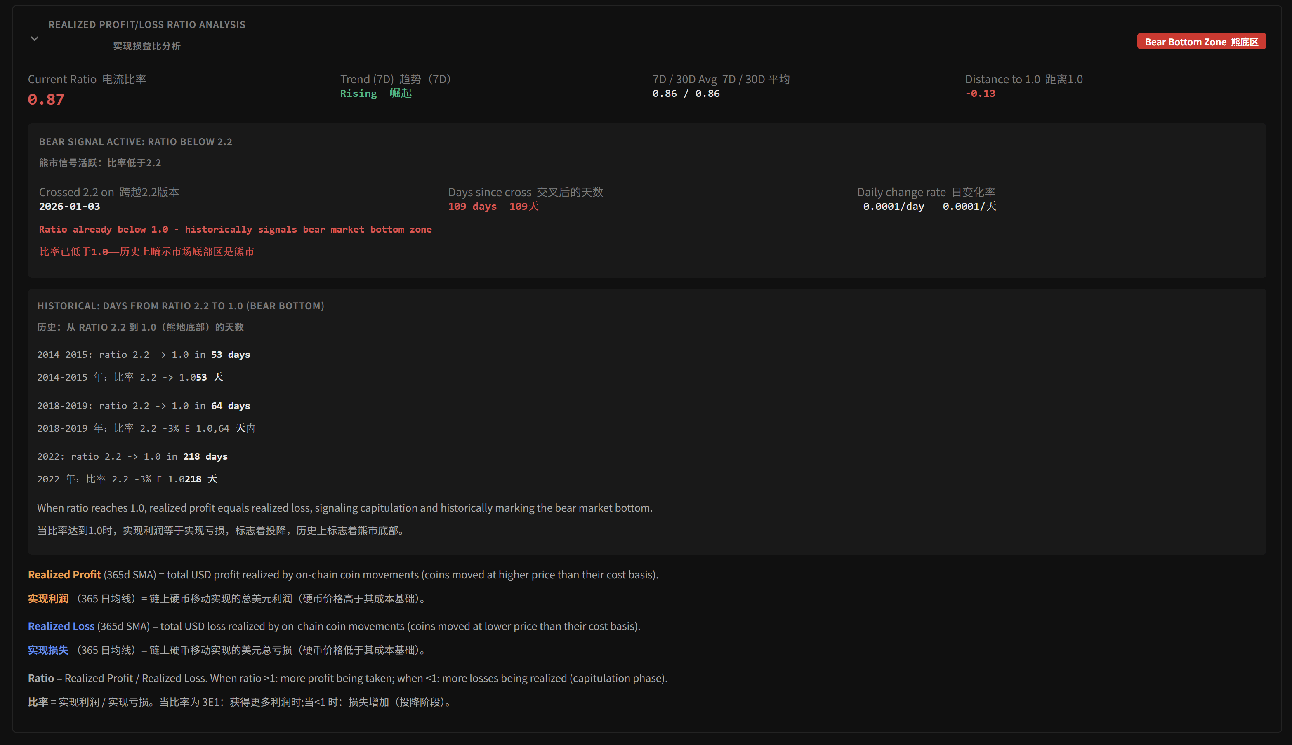Click the red Chinese value "109天"

click(x=524, y=206)
